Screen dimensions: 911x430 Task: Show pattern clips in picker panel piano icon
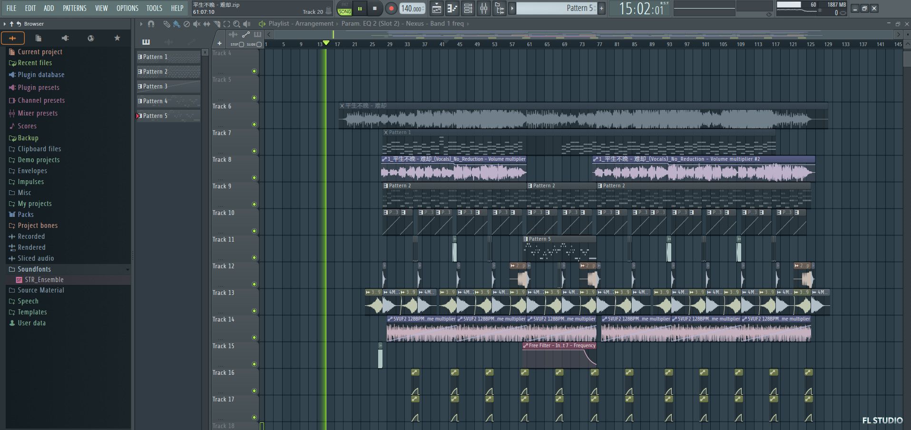click(146, 42)
